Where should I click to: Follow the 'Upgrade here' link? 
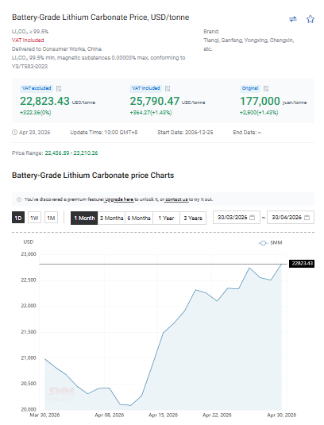tap(119, 199)
